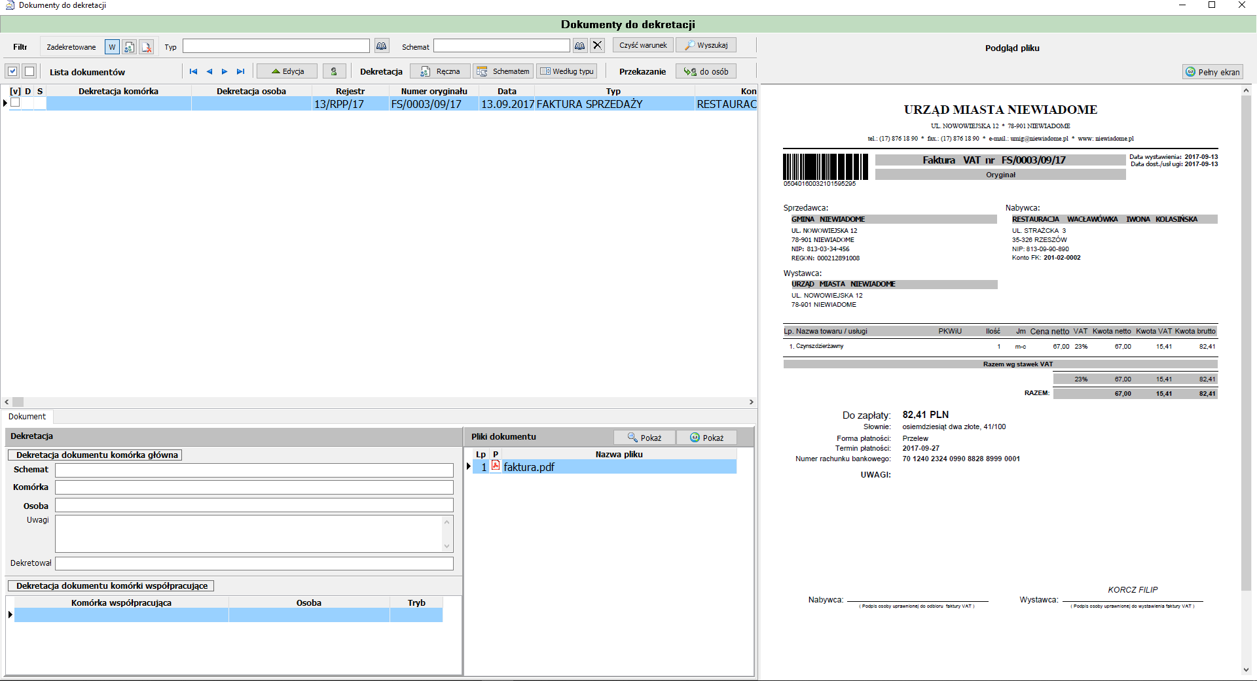Open Edycja for the selected document
The height and width of the screenshot is (681, 1257).
[x=287, y=71]
